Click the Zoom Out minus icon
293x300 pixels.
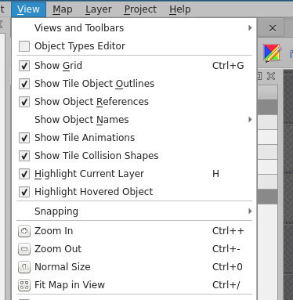click(x=24, y=249)
